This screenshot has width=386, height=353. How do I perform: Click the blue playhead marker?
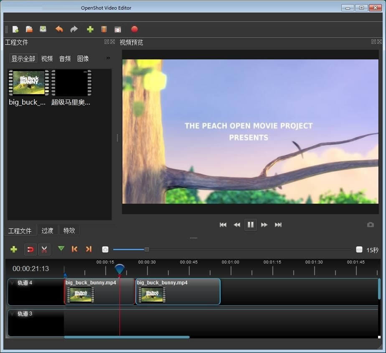[119, 269]
